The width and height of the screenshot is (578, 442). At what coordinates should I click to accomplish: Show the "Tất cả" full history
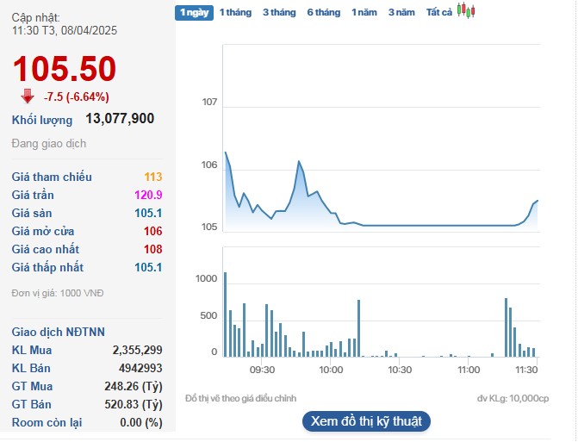click(x=439, y=12)
